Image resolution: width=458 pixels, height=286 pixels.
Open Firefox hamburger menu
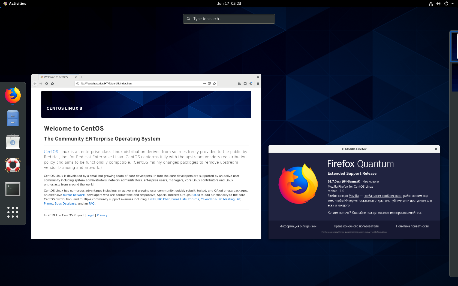258,84
